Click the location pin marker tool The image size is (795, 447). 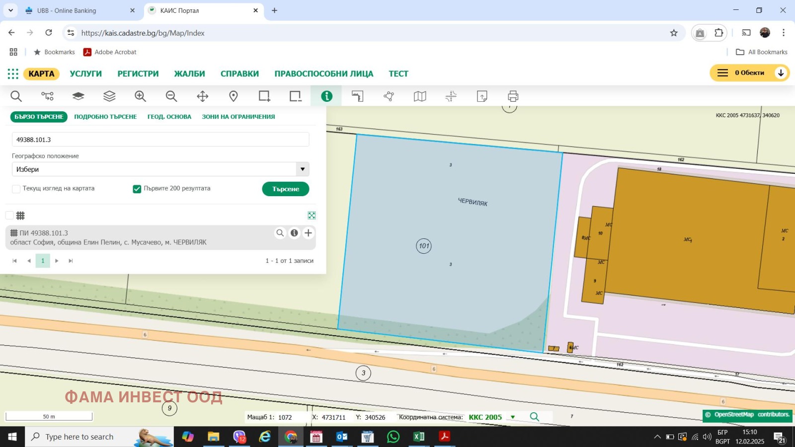(234, 96)
